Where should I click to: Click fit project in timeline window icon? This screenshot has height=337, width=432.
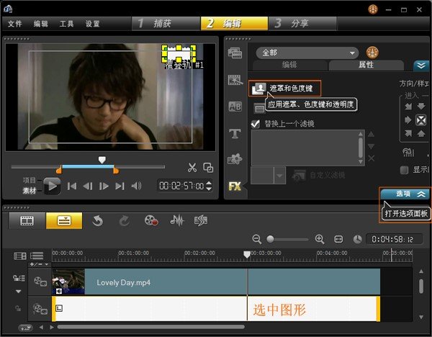point(339,239)
